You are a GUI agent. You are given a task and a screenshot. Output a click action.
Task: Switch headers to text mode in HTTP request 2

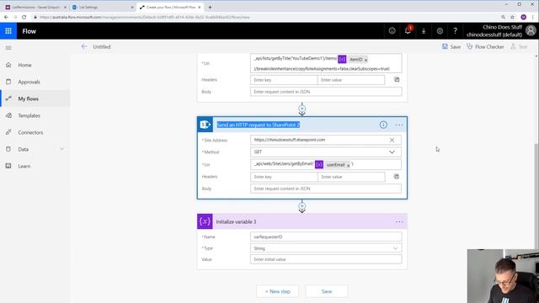coord(397,177)
